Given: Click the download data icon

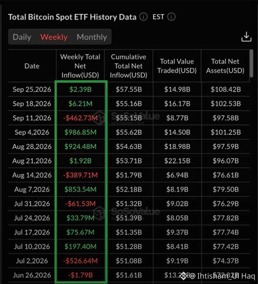Looking at the screenshot, I should [246, 37].
